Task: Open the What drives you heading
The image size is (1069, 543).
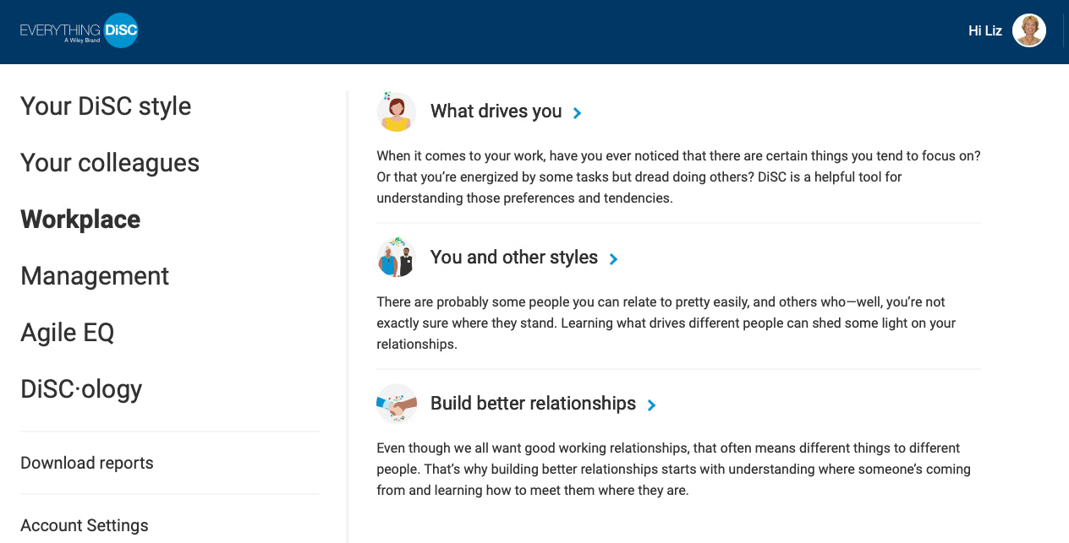Action: (x=496, y=111)
